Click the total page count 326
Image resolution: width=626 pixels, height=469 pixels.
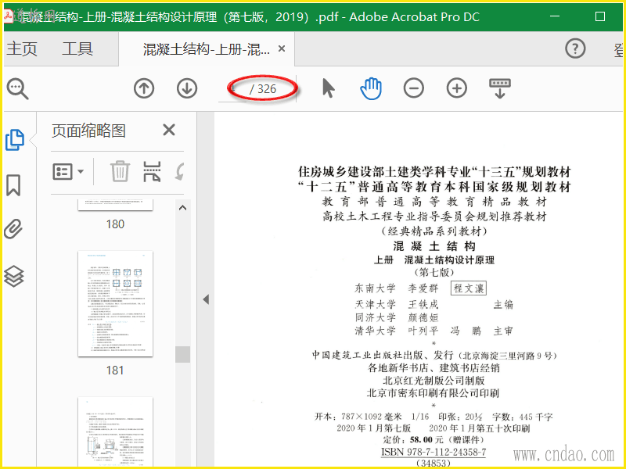(x=267, y=89)
